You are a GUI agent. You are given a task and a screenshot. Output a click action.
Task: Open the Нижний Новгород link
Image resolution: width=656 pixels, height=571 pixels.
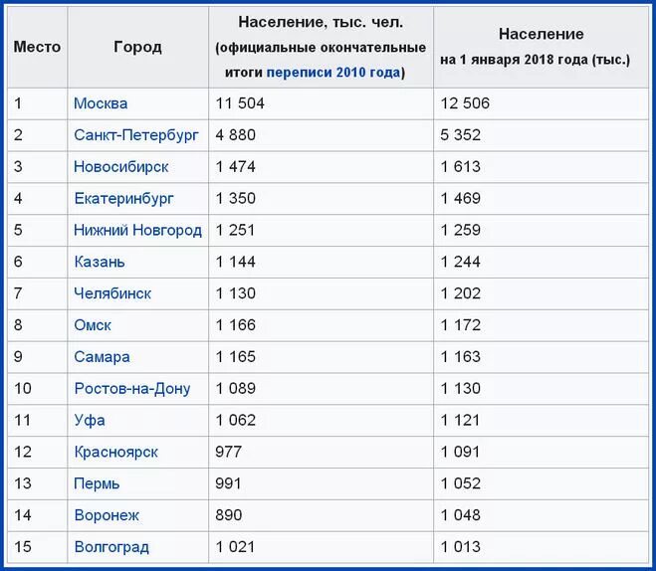(137, 231)
